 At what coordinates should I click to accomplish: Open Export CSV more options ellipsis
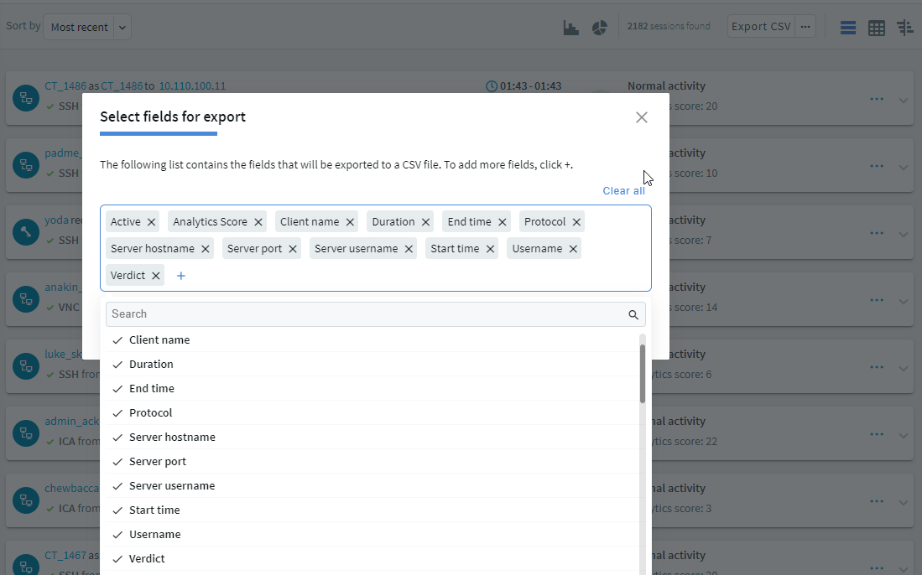pos(805,27)
